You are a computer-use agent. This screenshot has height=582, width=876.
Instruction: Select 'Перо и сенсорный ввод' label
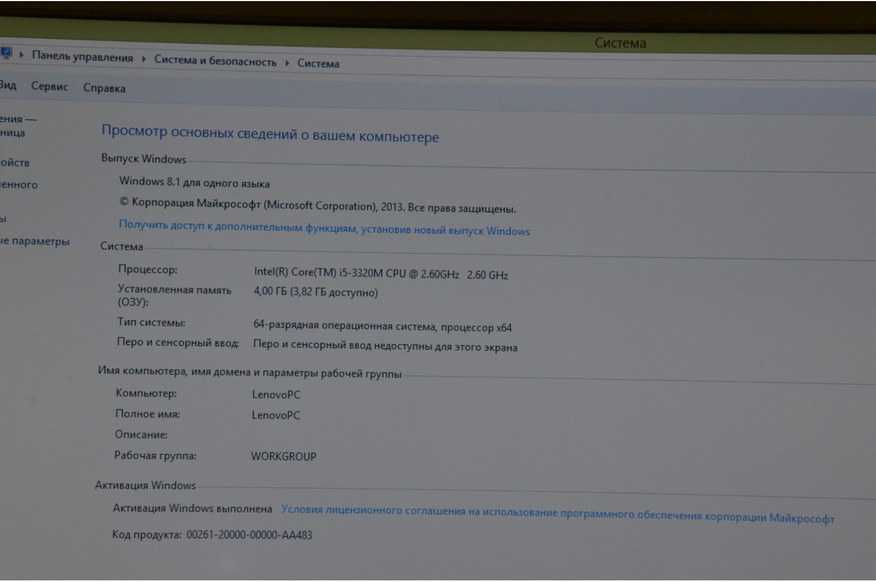tap(178, 342)
